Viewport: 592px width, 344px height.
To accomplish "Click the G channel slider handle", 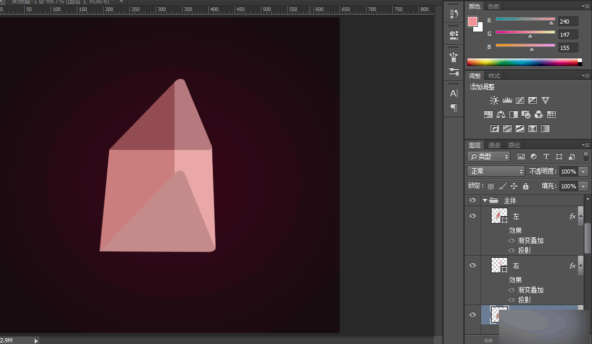I will click(530, 37).
